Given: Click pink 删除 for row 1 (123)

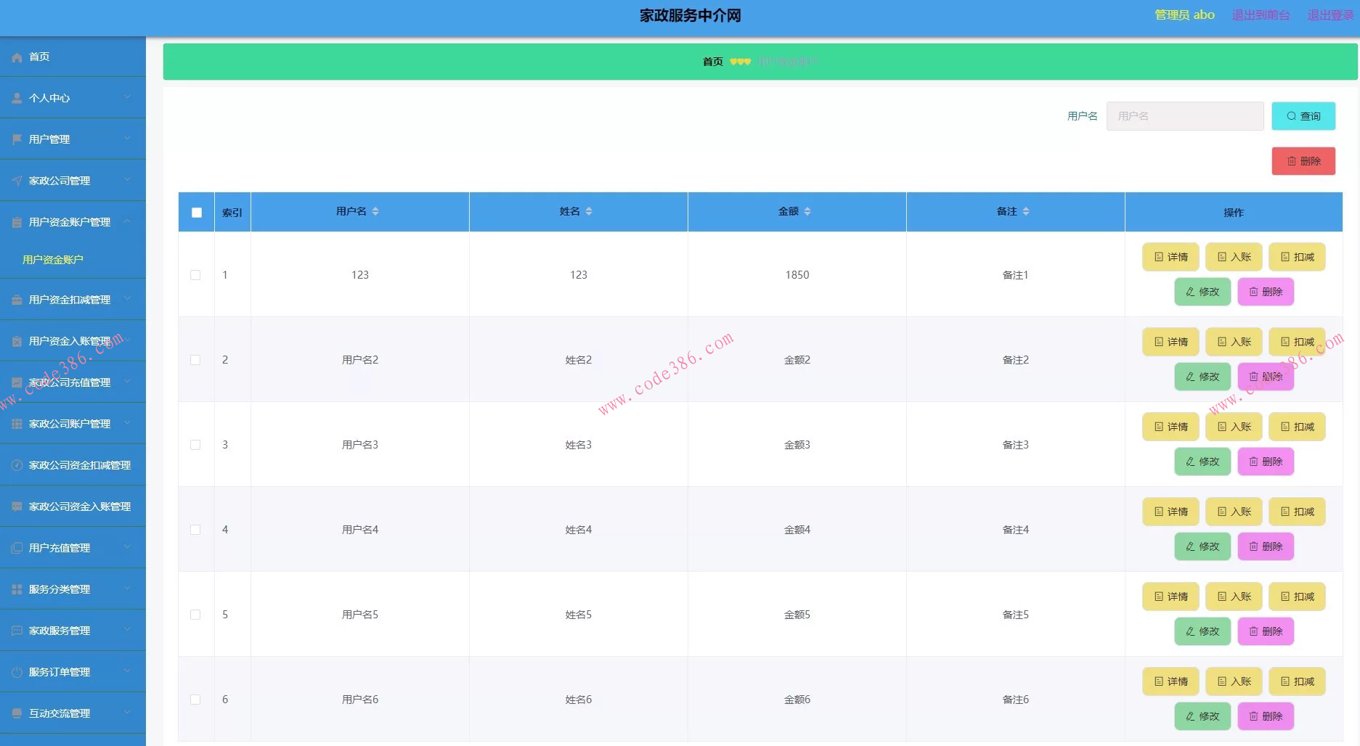Looking at the screenshot, I should pos(1266,292).
